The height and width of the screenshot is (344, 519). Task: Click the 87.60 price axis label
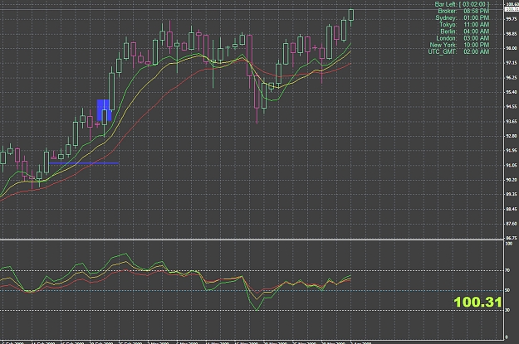(x=512, y=224)
